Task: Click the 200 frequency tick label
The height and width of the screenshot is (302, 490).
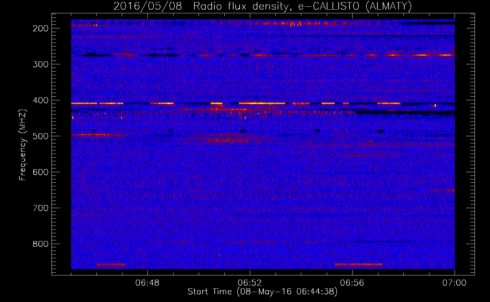Action: point(40,28)
